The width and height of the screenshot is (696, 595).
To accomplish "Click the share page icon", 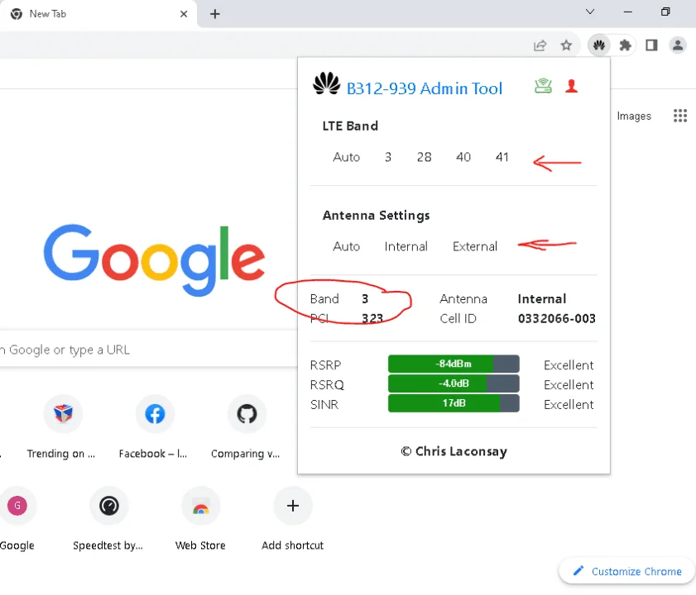I will tap(540, 45).
